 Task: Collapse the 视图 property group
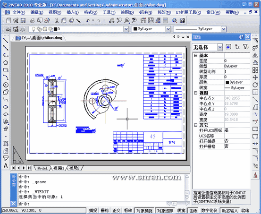[196, 93]
